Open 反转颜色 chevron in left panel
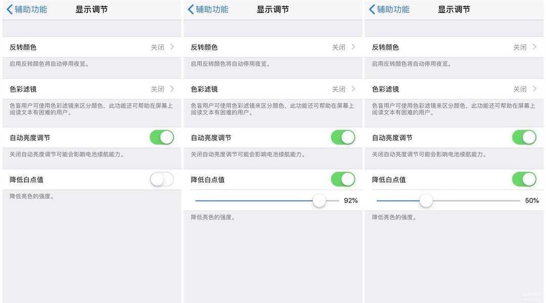 tap(172, 47)
